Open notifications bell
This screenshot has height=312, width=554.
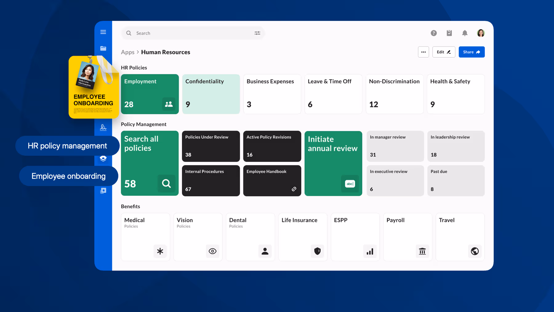(x=465, y=33)
